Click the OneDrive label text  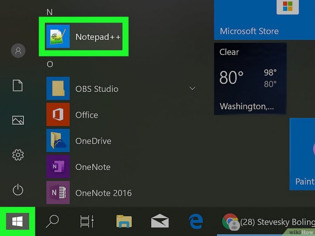(93, 141)
